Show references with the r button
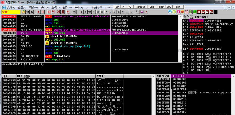Screen dimensions: 235x115 pos(123,12)
